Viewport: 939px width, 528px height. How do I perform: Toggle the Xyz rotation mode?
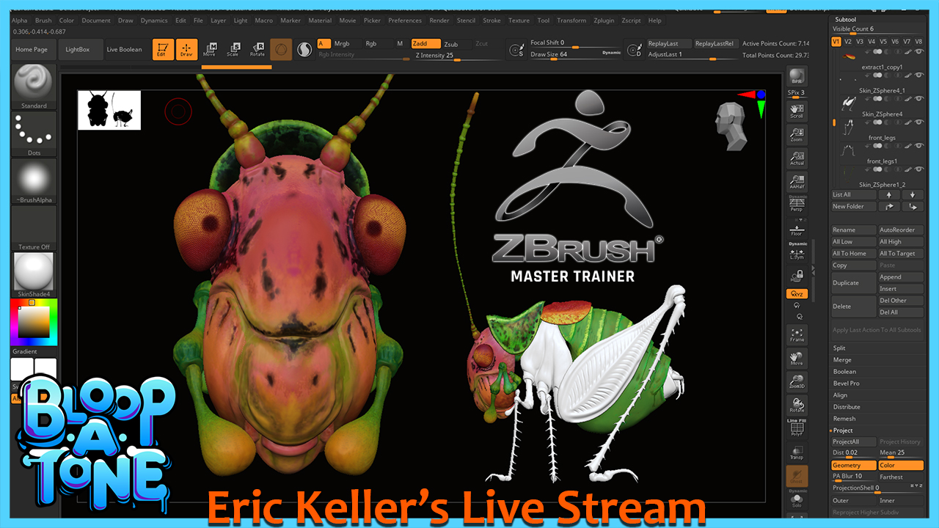point(797,294)
